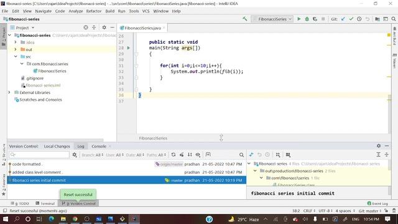This screenshot has height=224, width=398.
Task: Start debugging with the bug icon
Action: tap(307, 19)
